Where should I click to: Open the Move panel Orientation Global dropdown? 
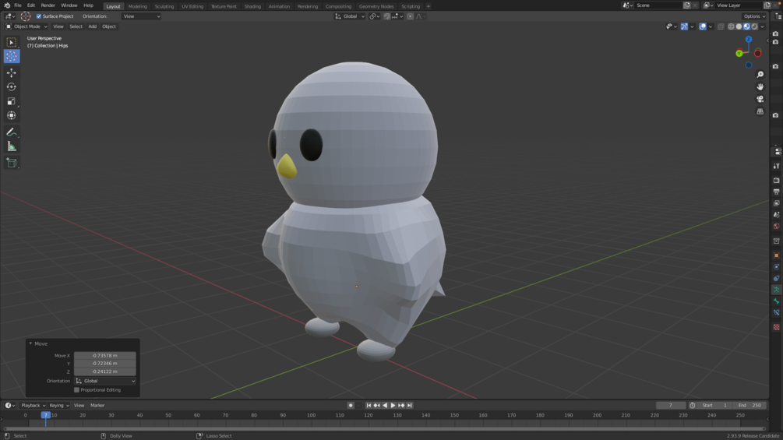click(105, 381)
